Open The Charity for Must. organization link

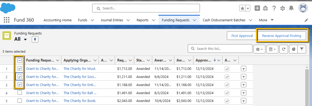[x=80, y=69]
